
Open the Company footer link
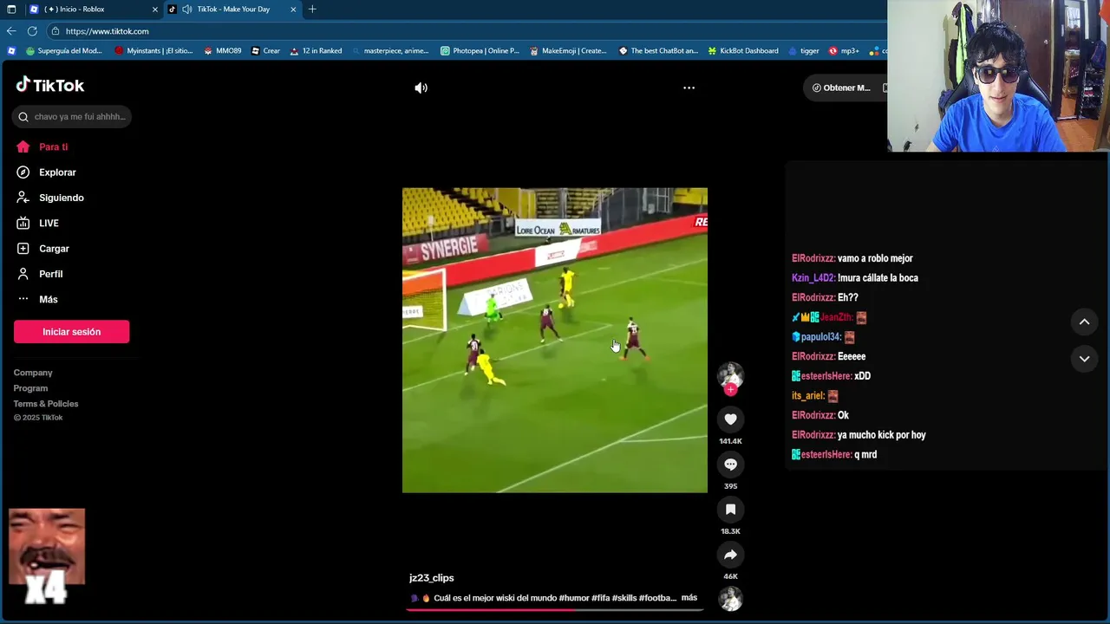point(33,373)
